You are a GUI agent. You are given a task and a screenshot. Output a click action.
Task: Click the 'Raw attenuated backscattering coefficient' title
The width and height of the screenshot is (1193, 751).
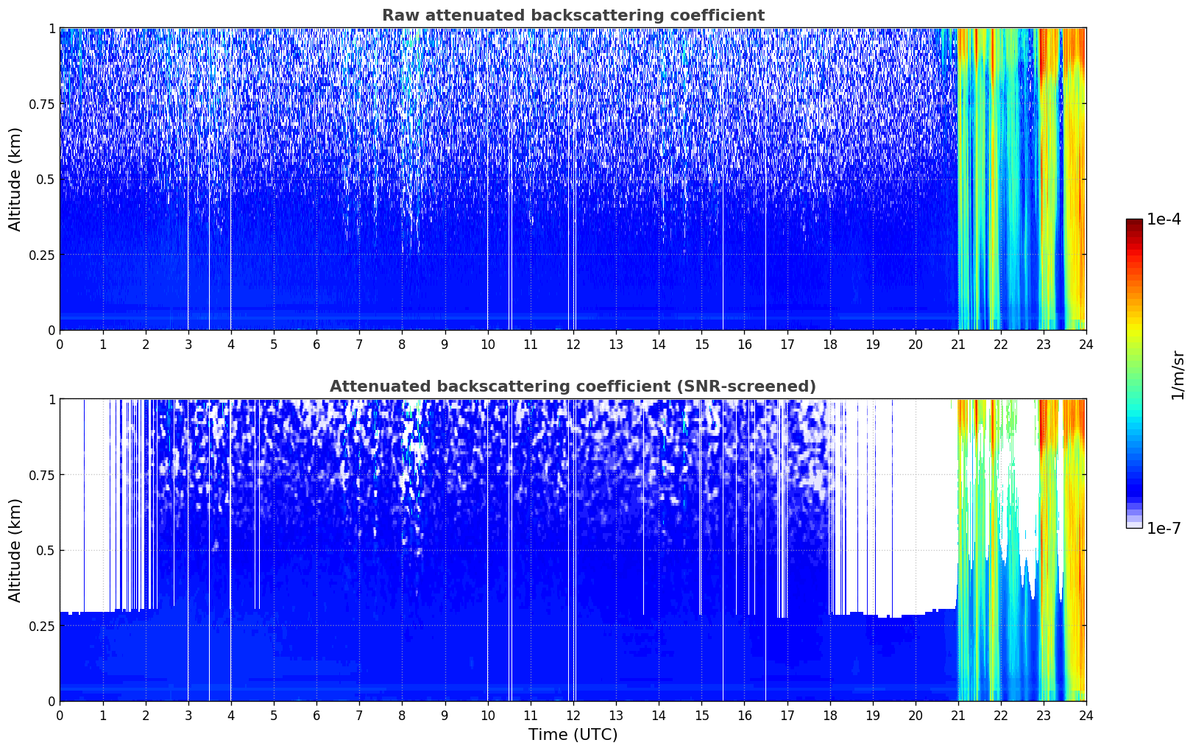pyautogui.click(x=573, y=15)
